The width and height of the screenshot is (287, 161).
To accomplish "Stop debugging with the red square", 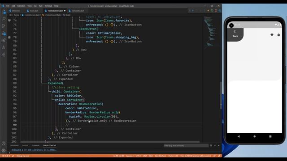I will click(x=216, y=11).
